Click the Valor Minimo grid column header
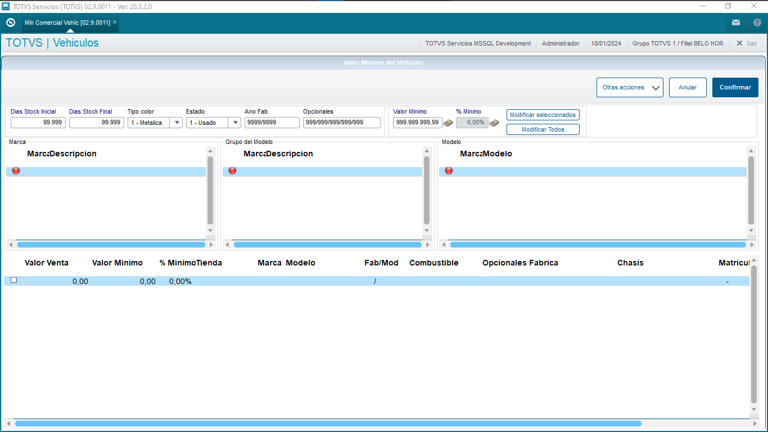Screen dimensions: 768x432 pyautogui.click(x=118, y=263)
